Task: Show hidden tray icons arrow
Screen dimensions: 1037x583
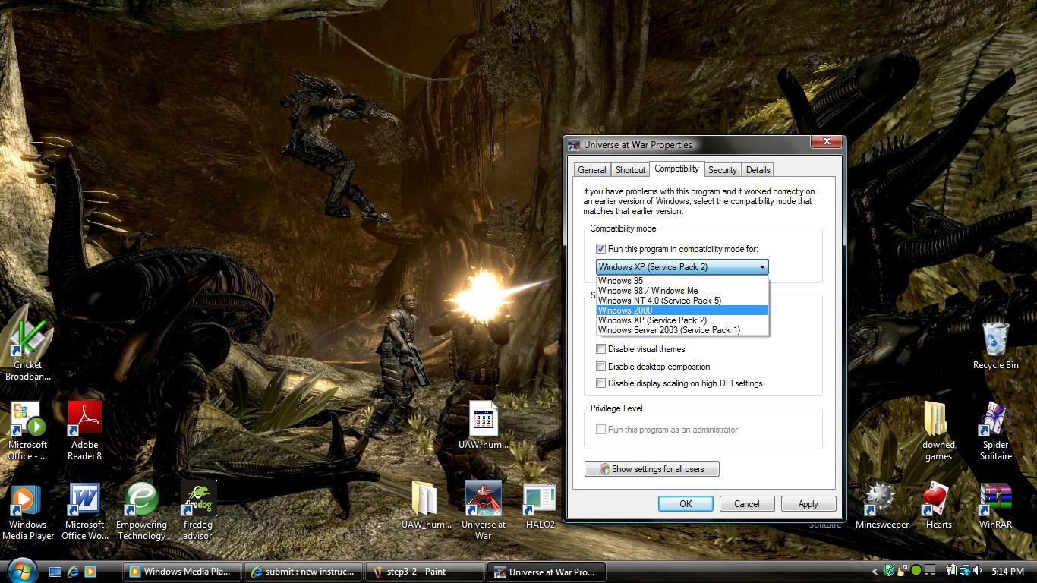Action: 875,572
